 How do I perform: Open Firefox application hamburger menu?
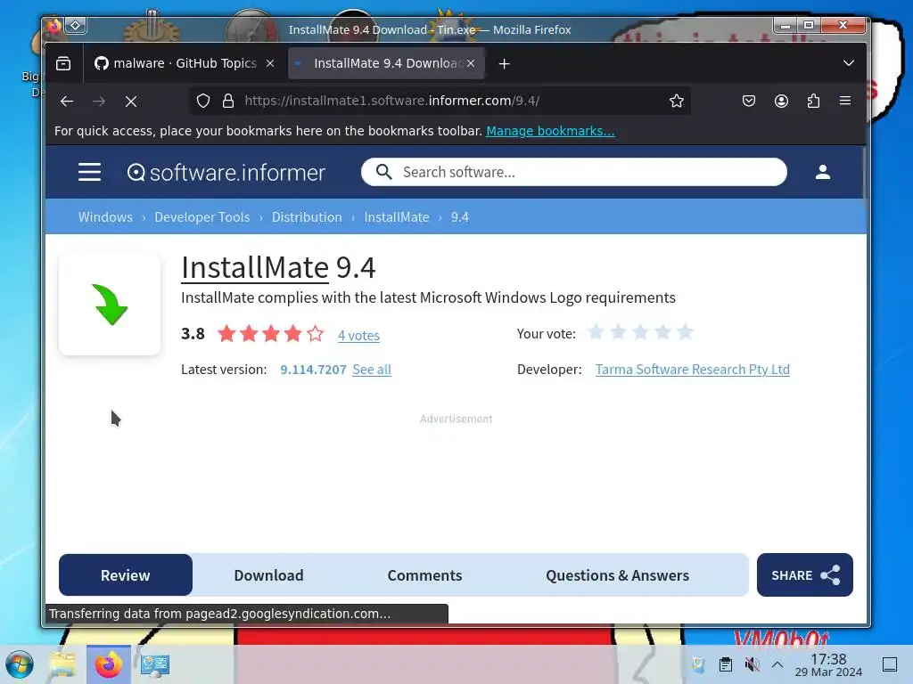point(845,101)
